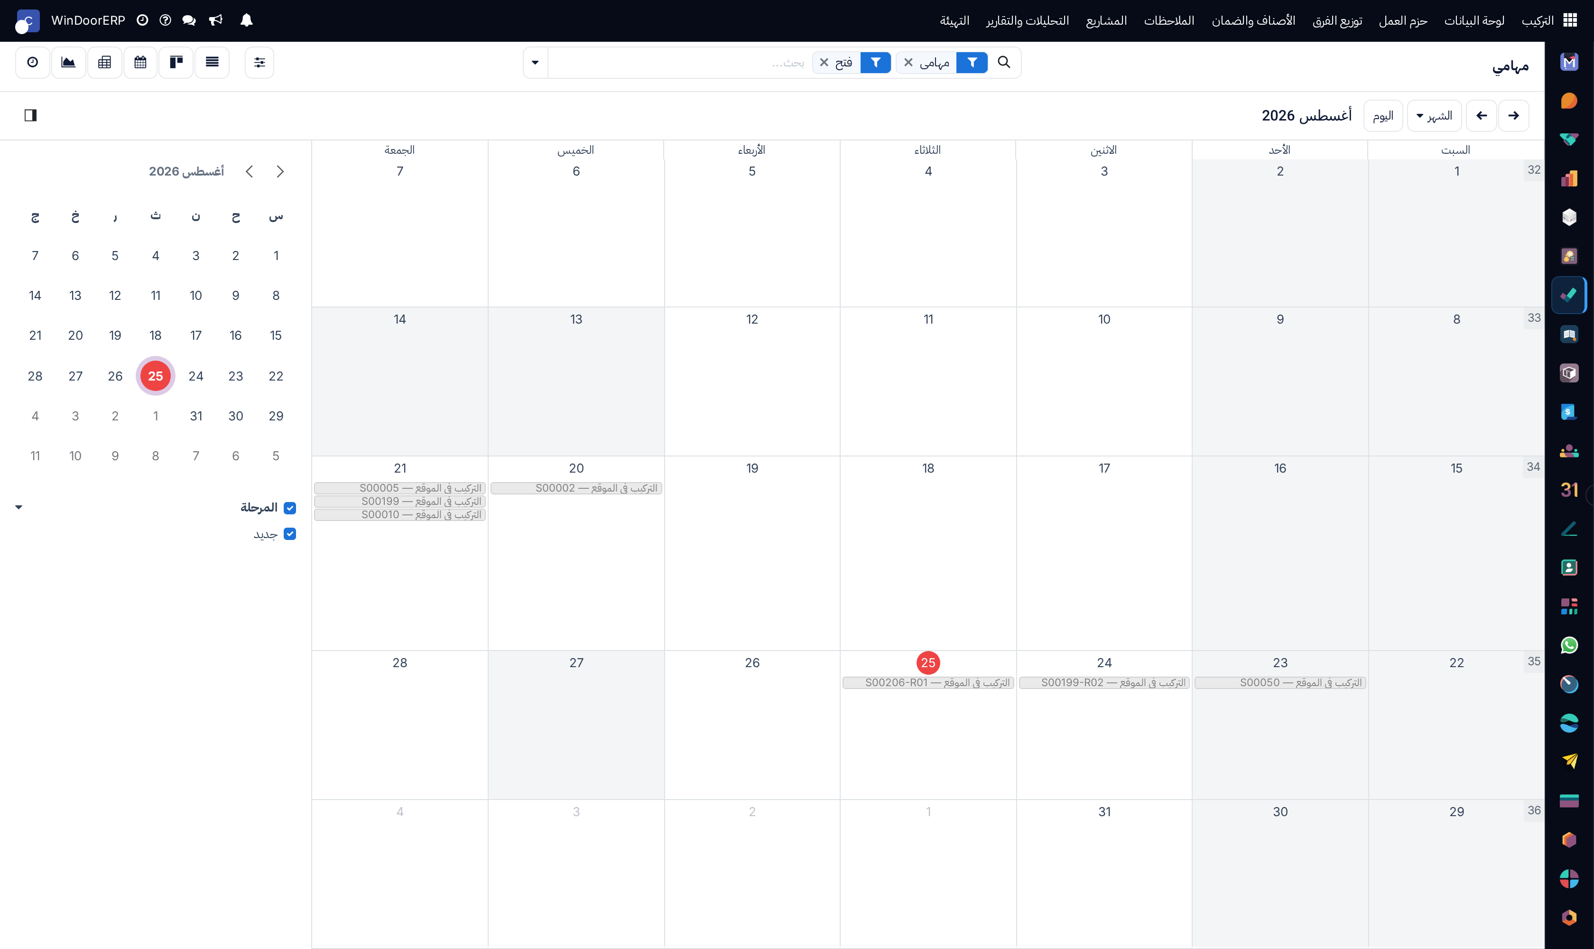Uncheck the جديد stage checkbox

click(x=290, y=534)
